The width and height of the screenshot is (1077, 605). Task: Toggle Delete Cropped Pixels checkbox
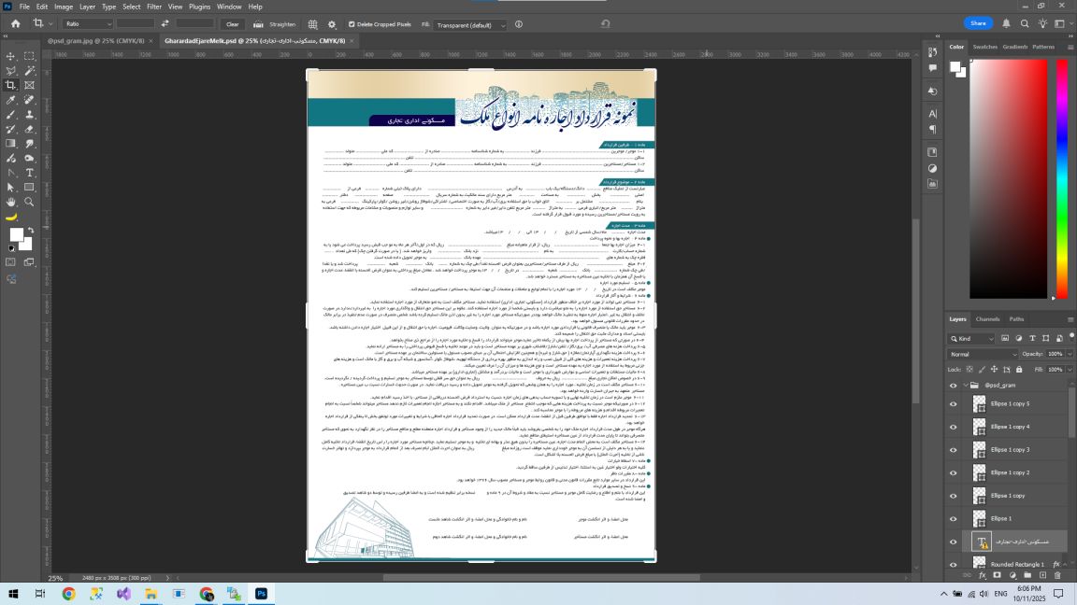point(352,24)
